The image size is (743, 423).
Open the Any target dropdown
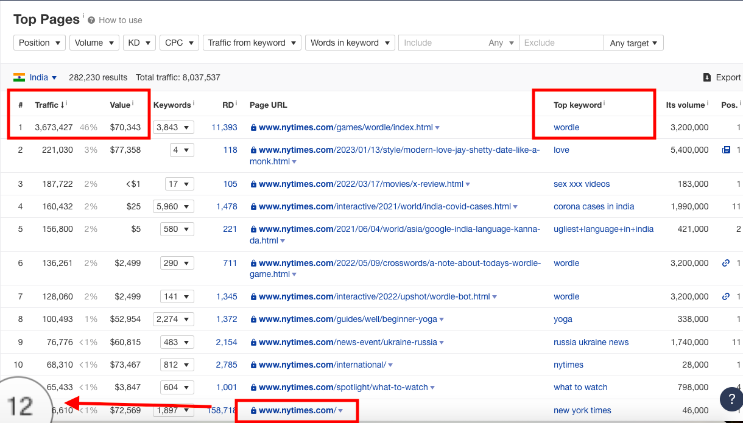633,43
